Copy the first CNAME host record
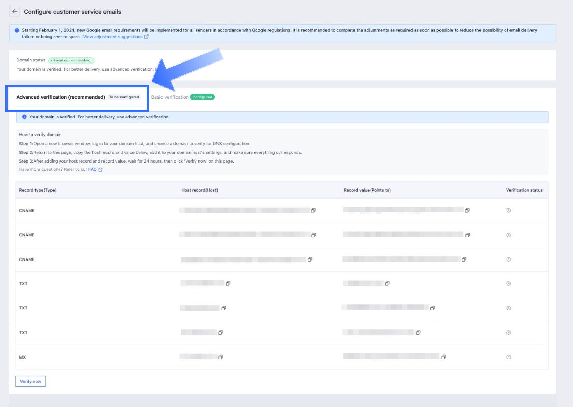The image size is (573, 407). click(313, 210)
